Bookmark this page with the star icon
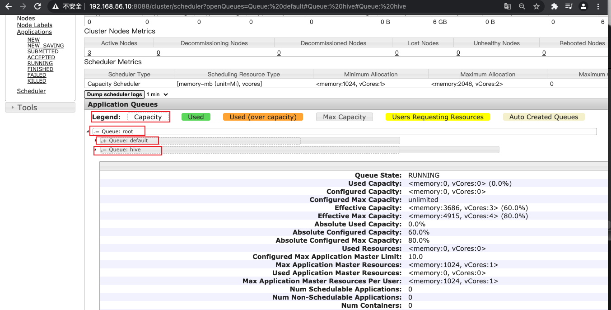 pyautogui.click(x=536, y=6)
